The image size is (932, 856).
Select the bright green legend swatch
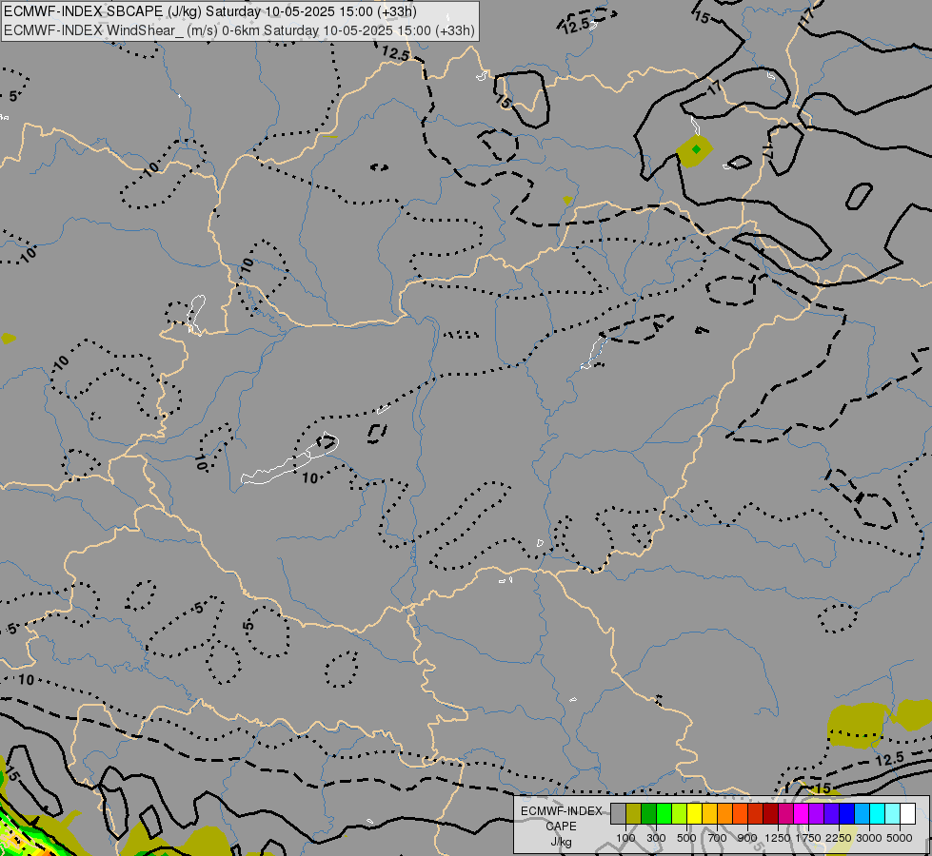point(664,814)
